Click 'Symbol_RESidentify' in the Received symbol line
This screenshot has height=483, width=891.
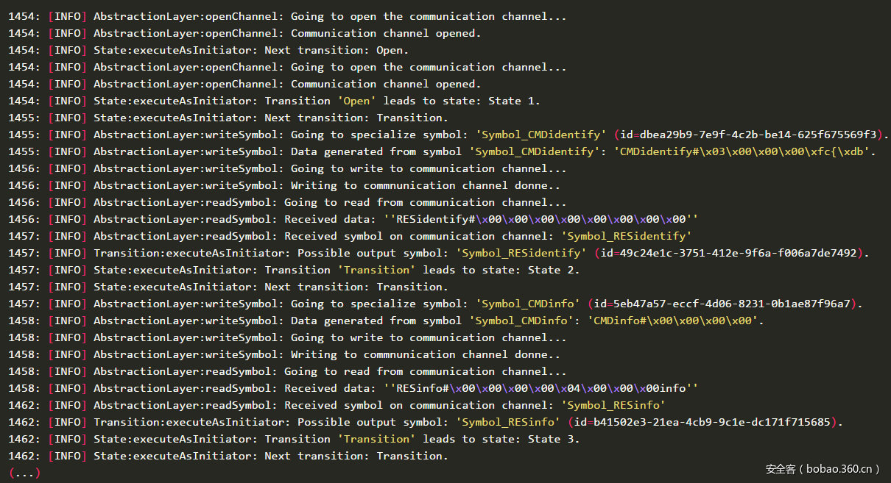tap(627, 236)
